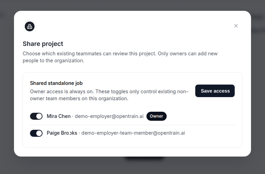
Task: Close the Share project dialog
Action: coord(236,26)
